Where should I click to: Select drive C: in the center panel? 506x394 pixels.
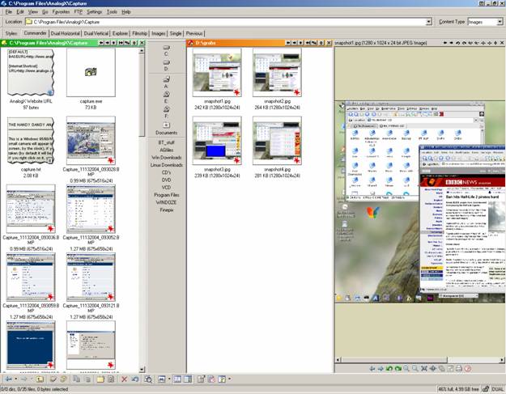pyautogui.click(x=167, y=52)
